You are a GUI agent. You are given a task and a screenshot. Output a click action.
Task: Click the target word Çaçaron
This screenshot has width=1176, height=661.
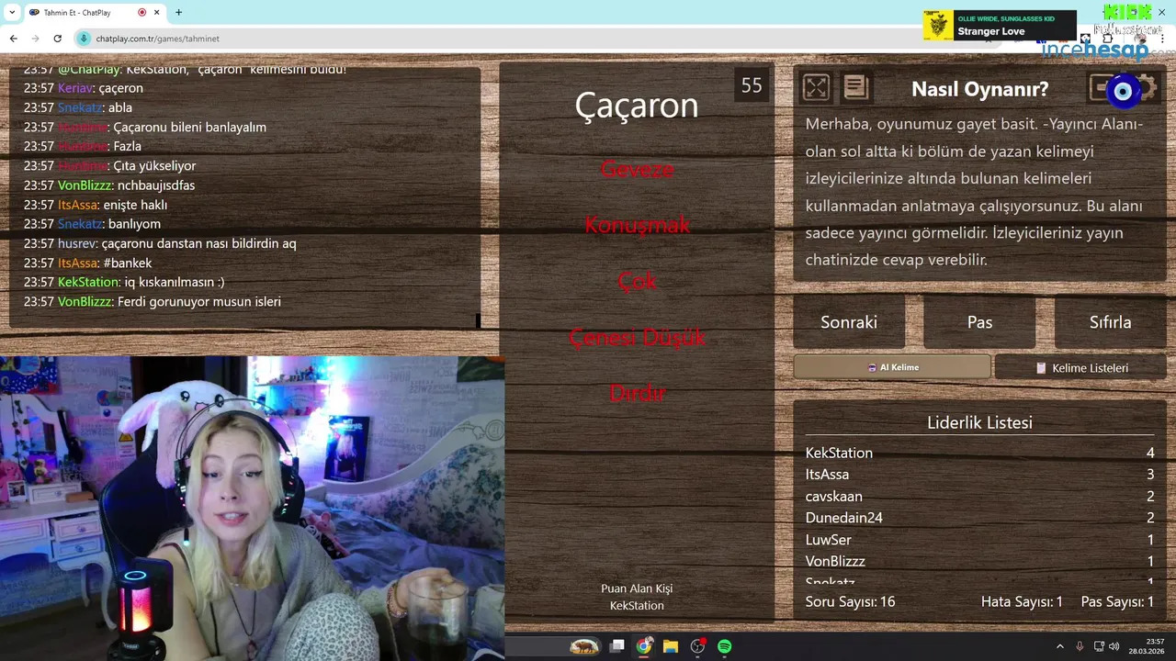[637, 106]
